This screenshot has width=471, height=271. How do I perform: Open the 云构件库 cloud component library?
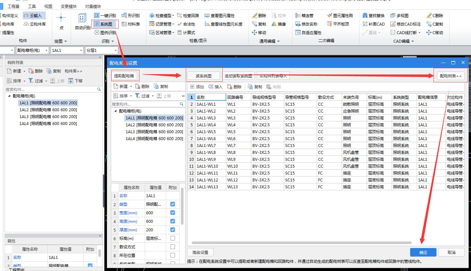(34, 24)
